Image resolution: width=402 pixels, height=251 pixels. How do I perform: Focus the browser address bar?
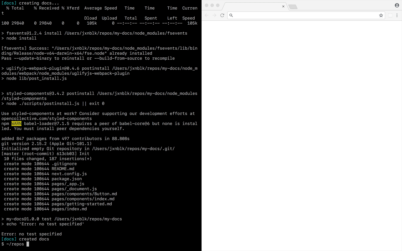pos(306,15)
